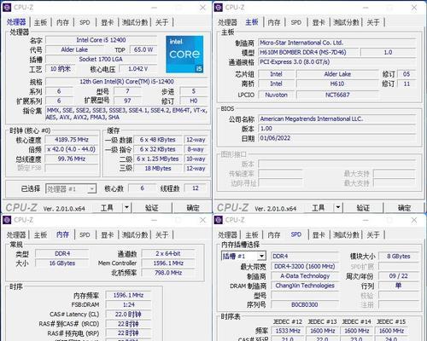The width and height of the screenshot is (427, 341).
Task: Go to 关于 tab in the SPD window
Action: pos(373,234)
